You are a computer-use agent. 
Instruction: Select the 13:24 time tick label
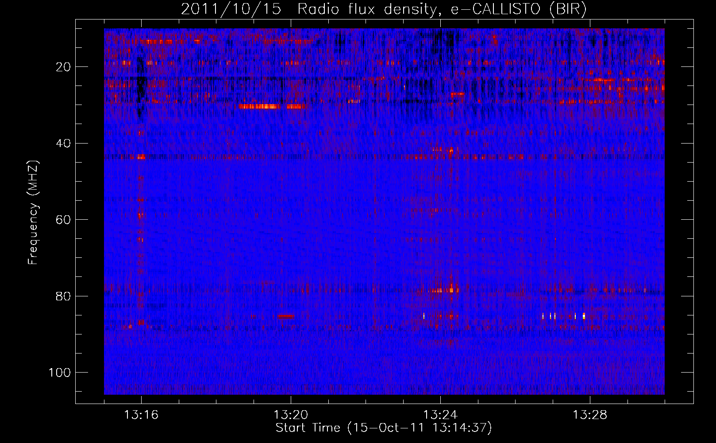(x=440, y=415)
